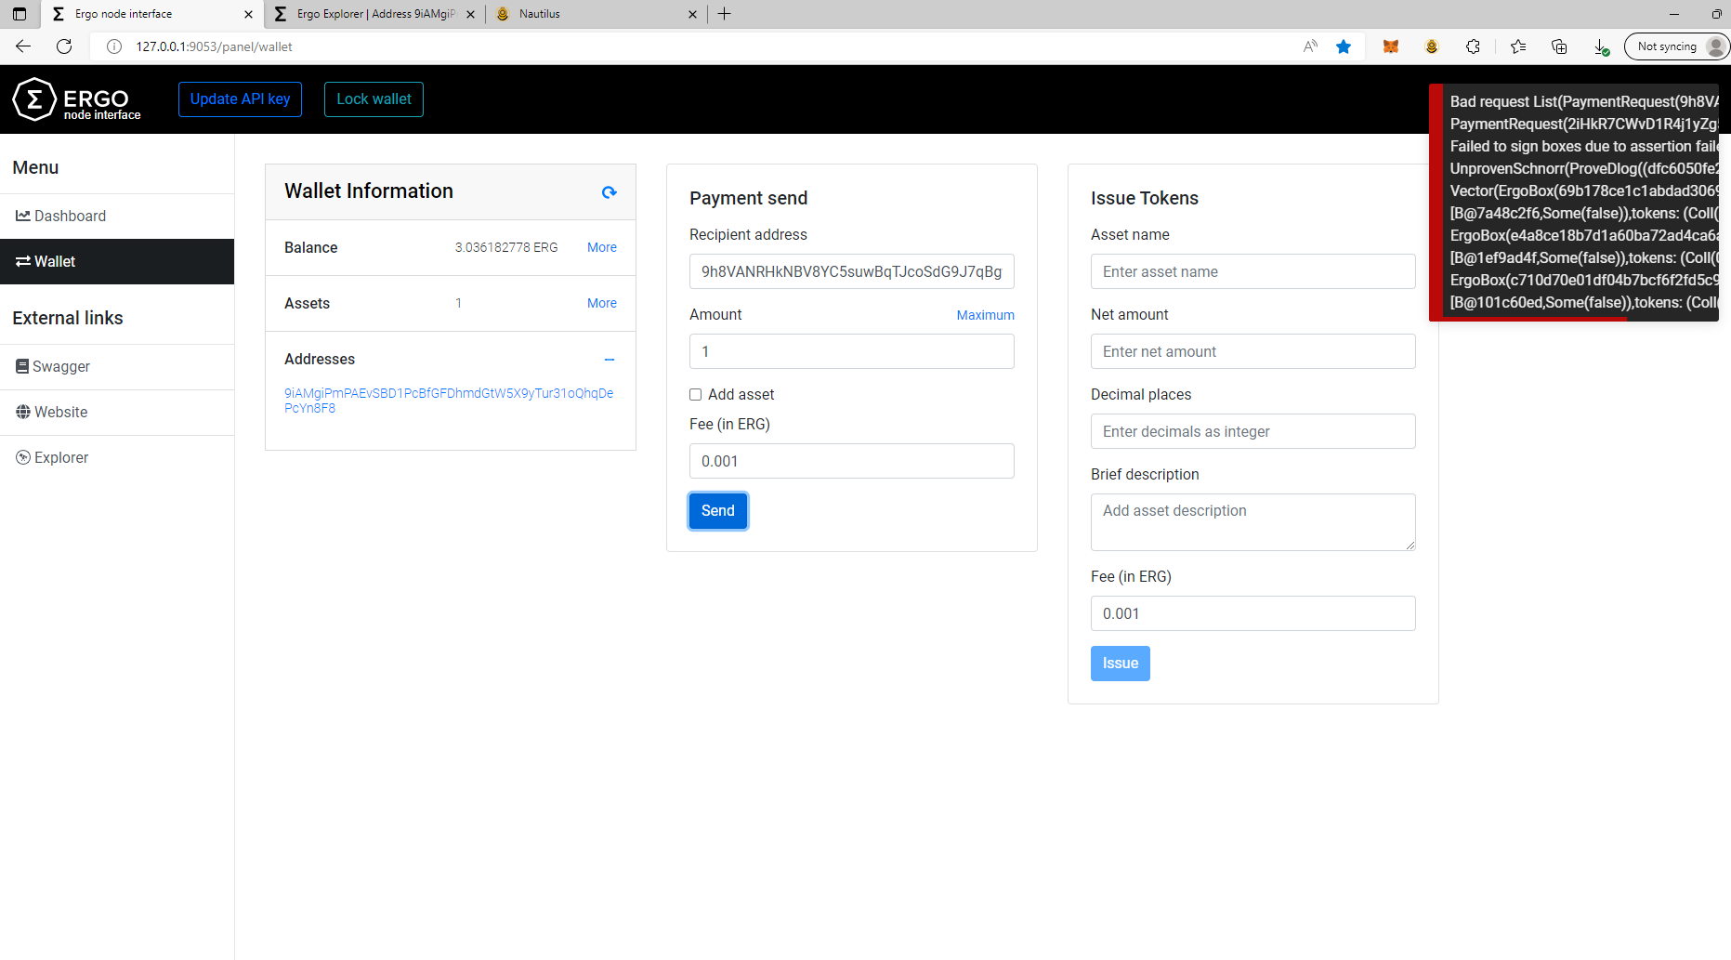Click the wallet address link
Image resolution: width=1731 pixels, height=960 pixels.
coord(449,401)
